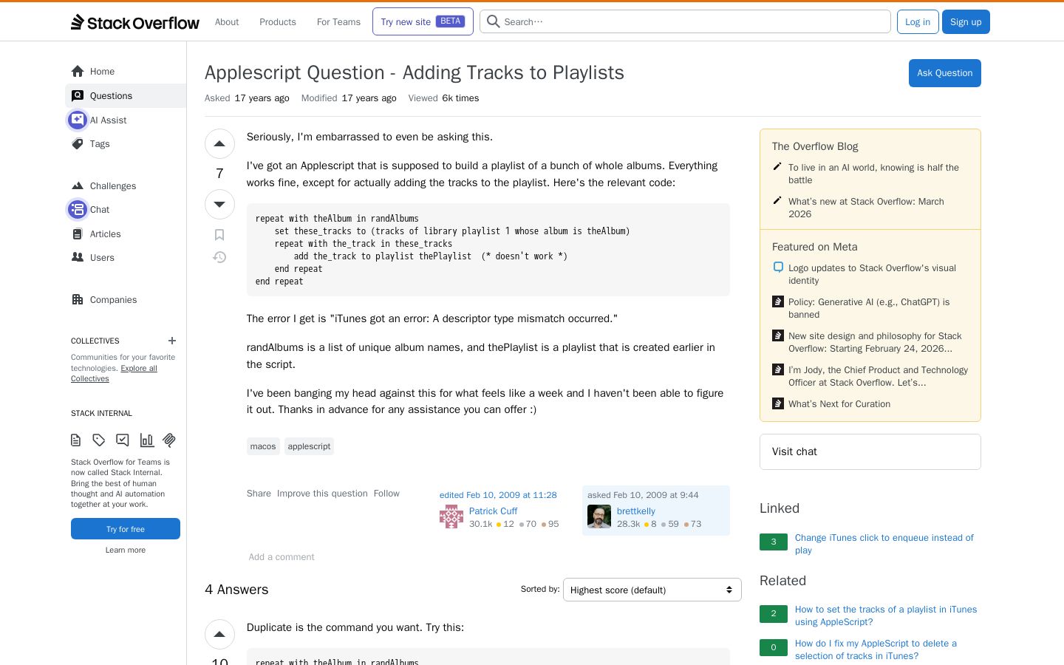Open the edited Feb 10, 2009 revision link
The height and width of the screenshot is (665, 1064).
pyautogui.click(x=498, y=495)
